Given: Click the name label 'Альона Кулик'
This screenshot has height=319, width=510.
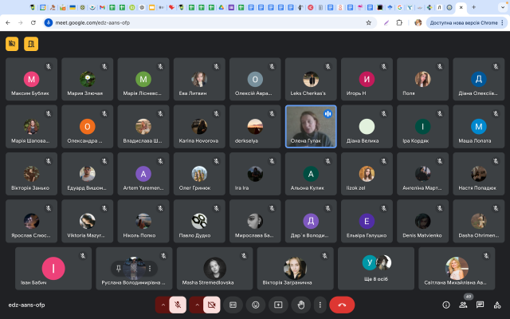Looking at the screenshot, I should (307, 188).
